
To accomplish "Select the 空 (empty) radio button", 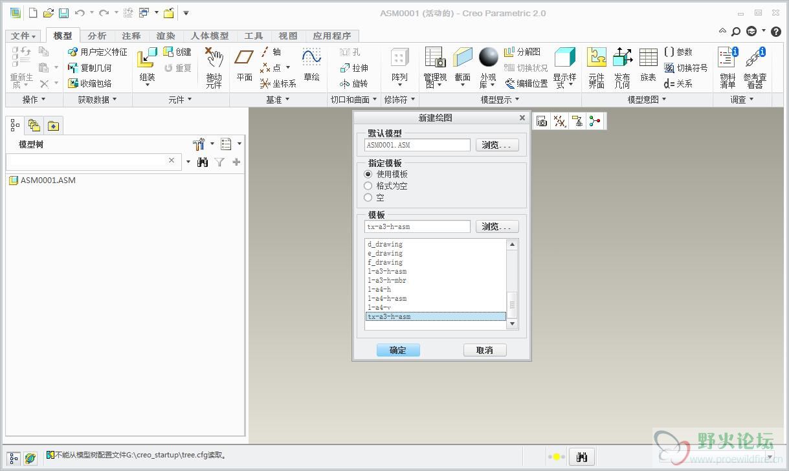I will coord(368,197).
